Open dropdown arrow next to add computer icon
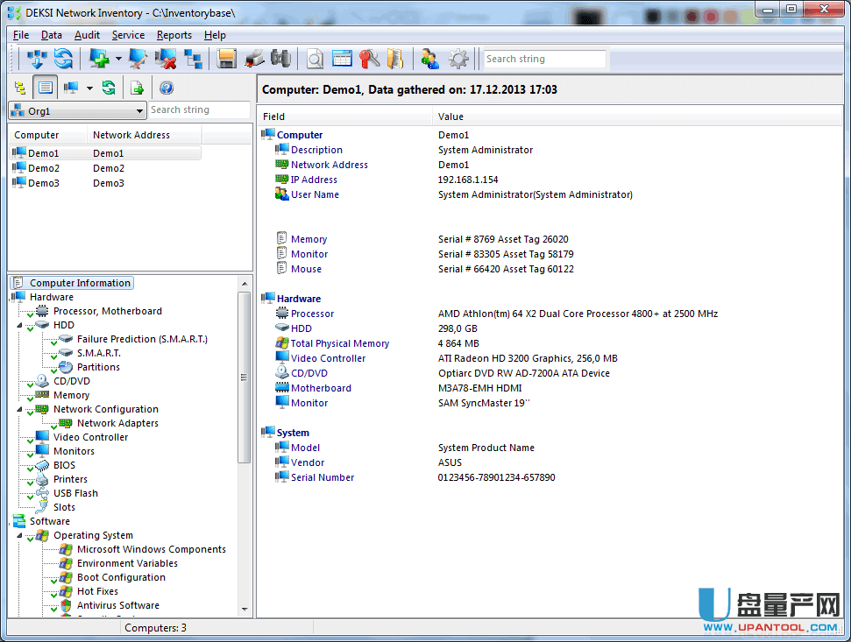The height and width of the screenshot is (642, 851). pyautogui.click(x=118, y=60)
